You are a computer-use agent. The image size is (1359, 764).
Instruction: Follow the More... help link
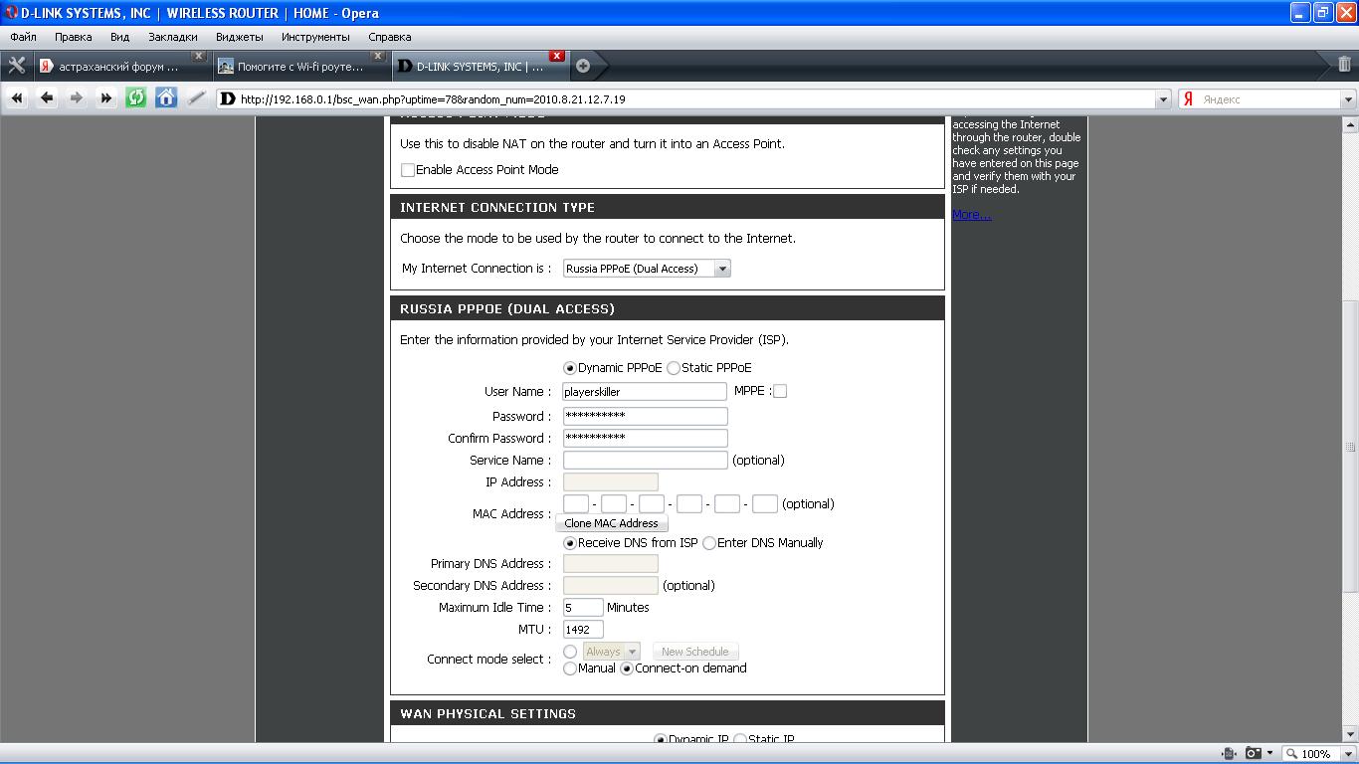coord(971,215)
